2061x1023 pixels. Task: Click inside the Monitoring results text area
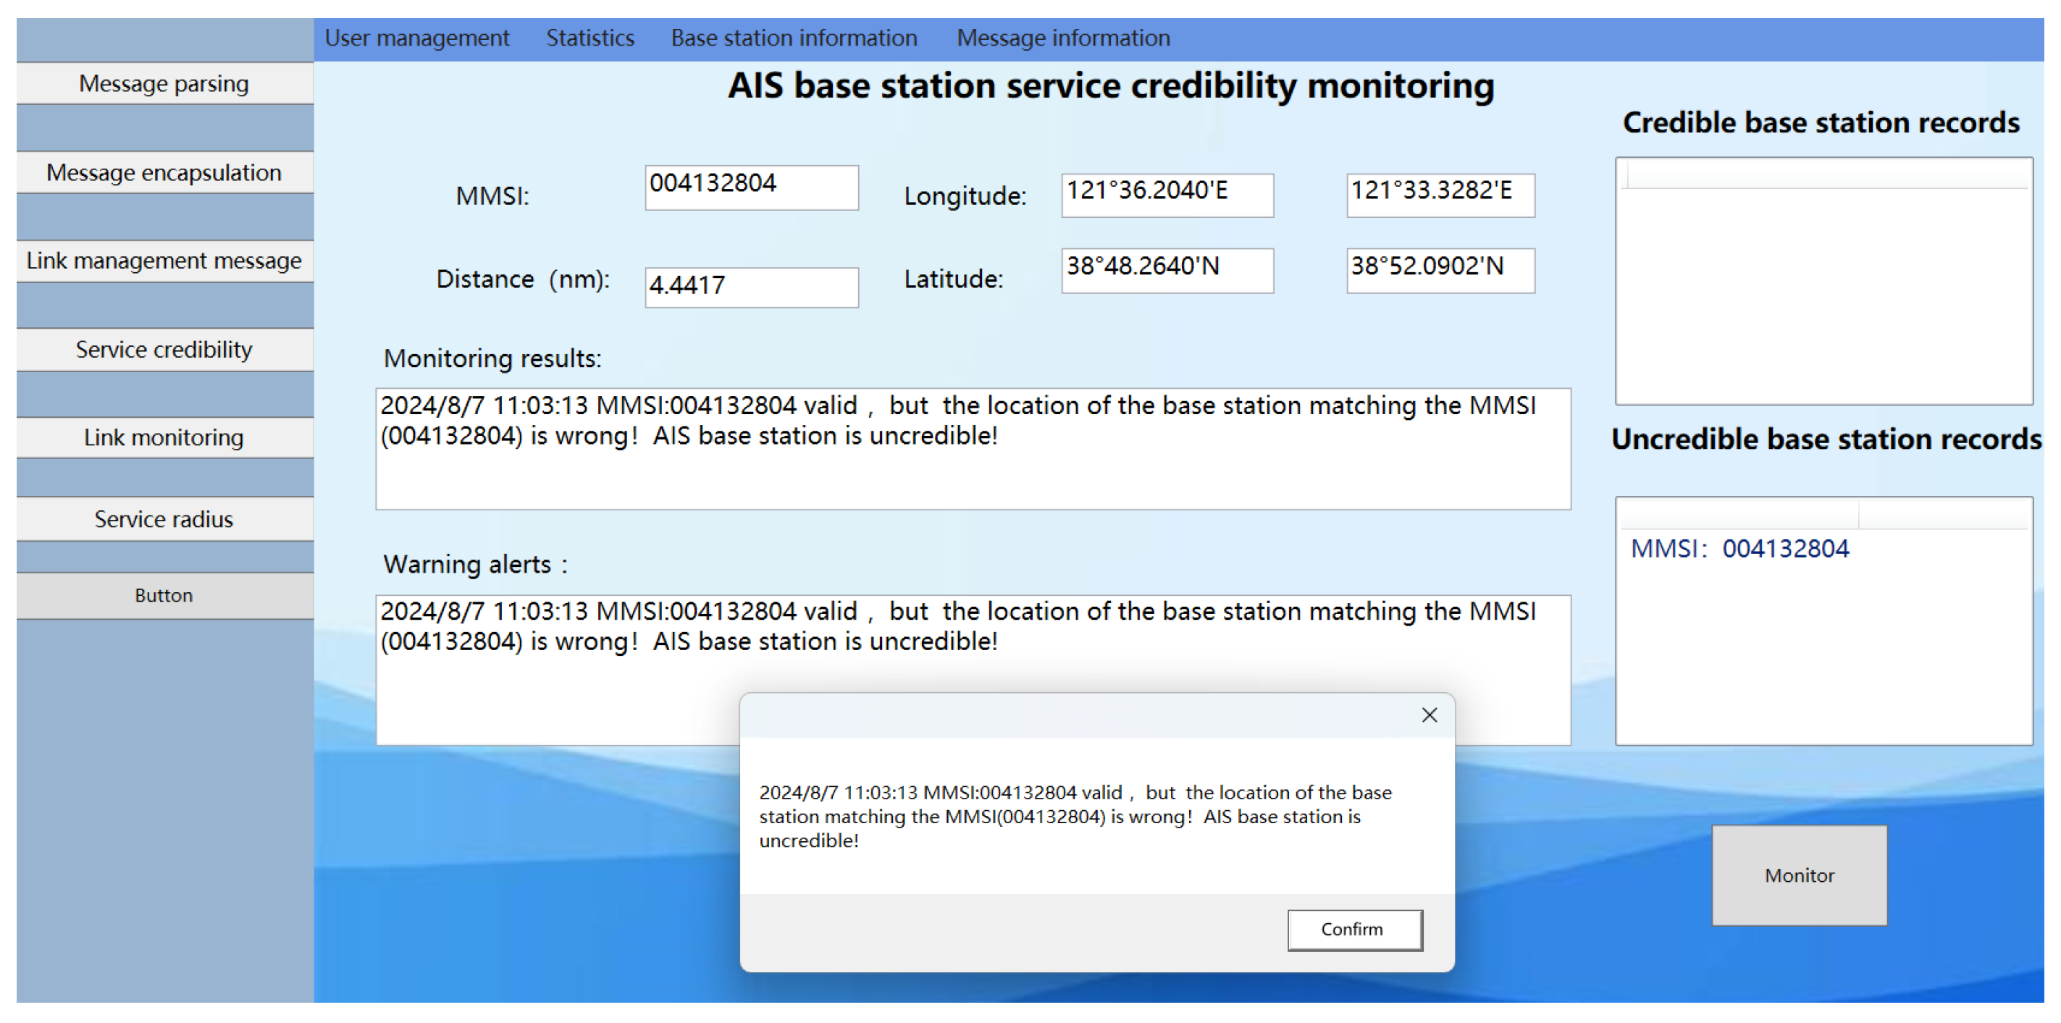pyautogui.click(x=972, y=448)
